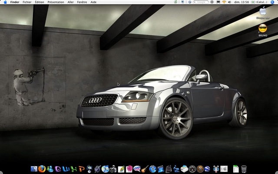Open GarageBand guitar icon in dock
This screenshot has width=278, height=174.
point(145,169)
